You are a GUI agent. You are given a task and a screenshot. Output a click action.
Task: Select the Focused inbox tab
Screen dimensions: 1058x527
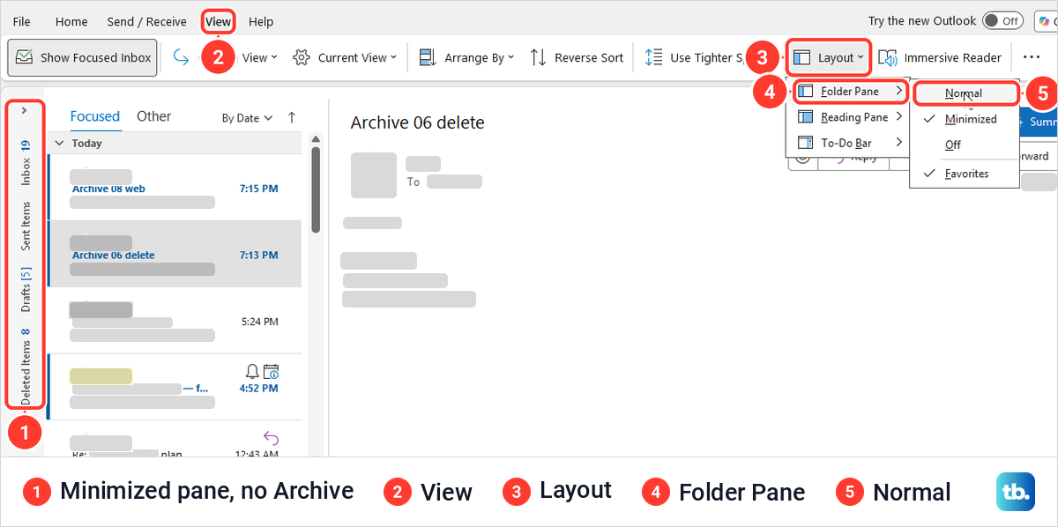pos(95,116)
